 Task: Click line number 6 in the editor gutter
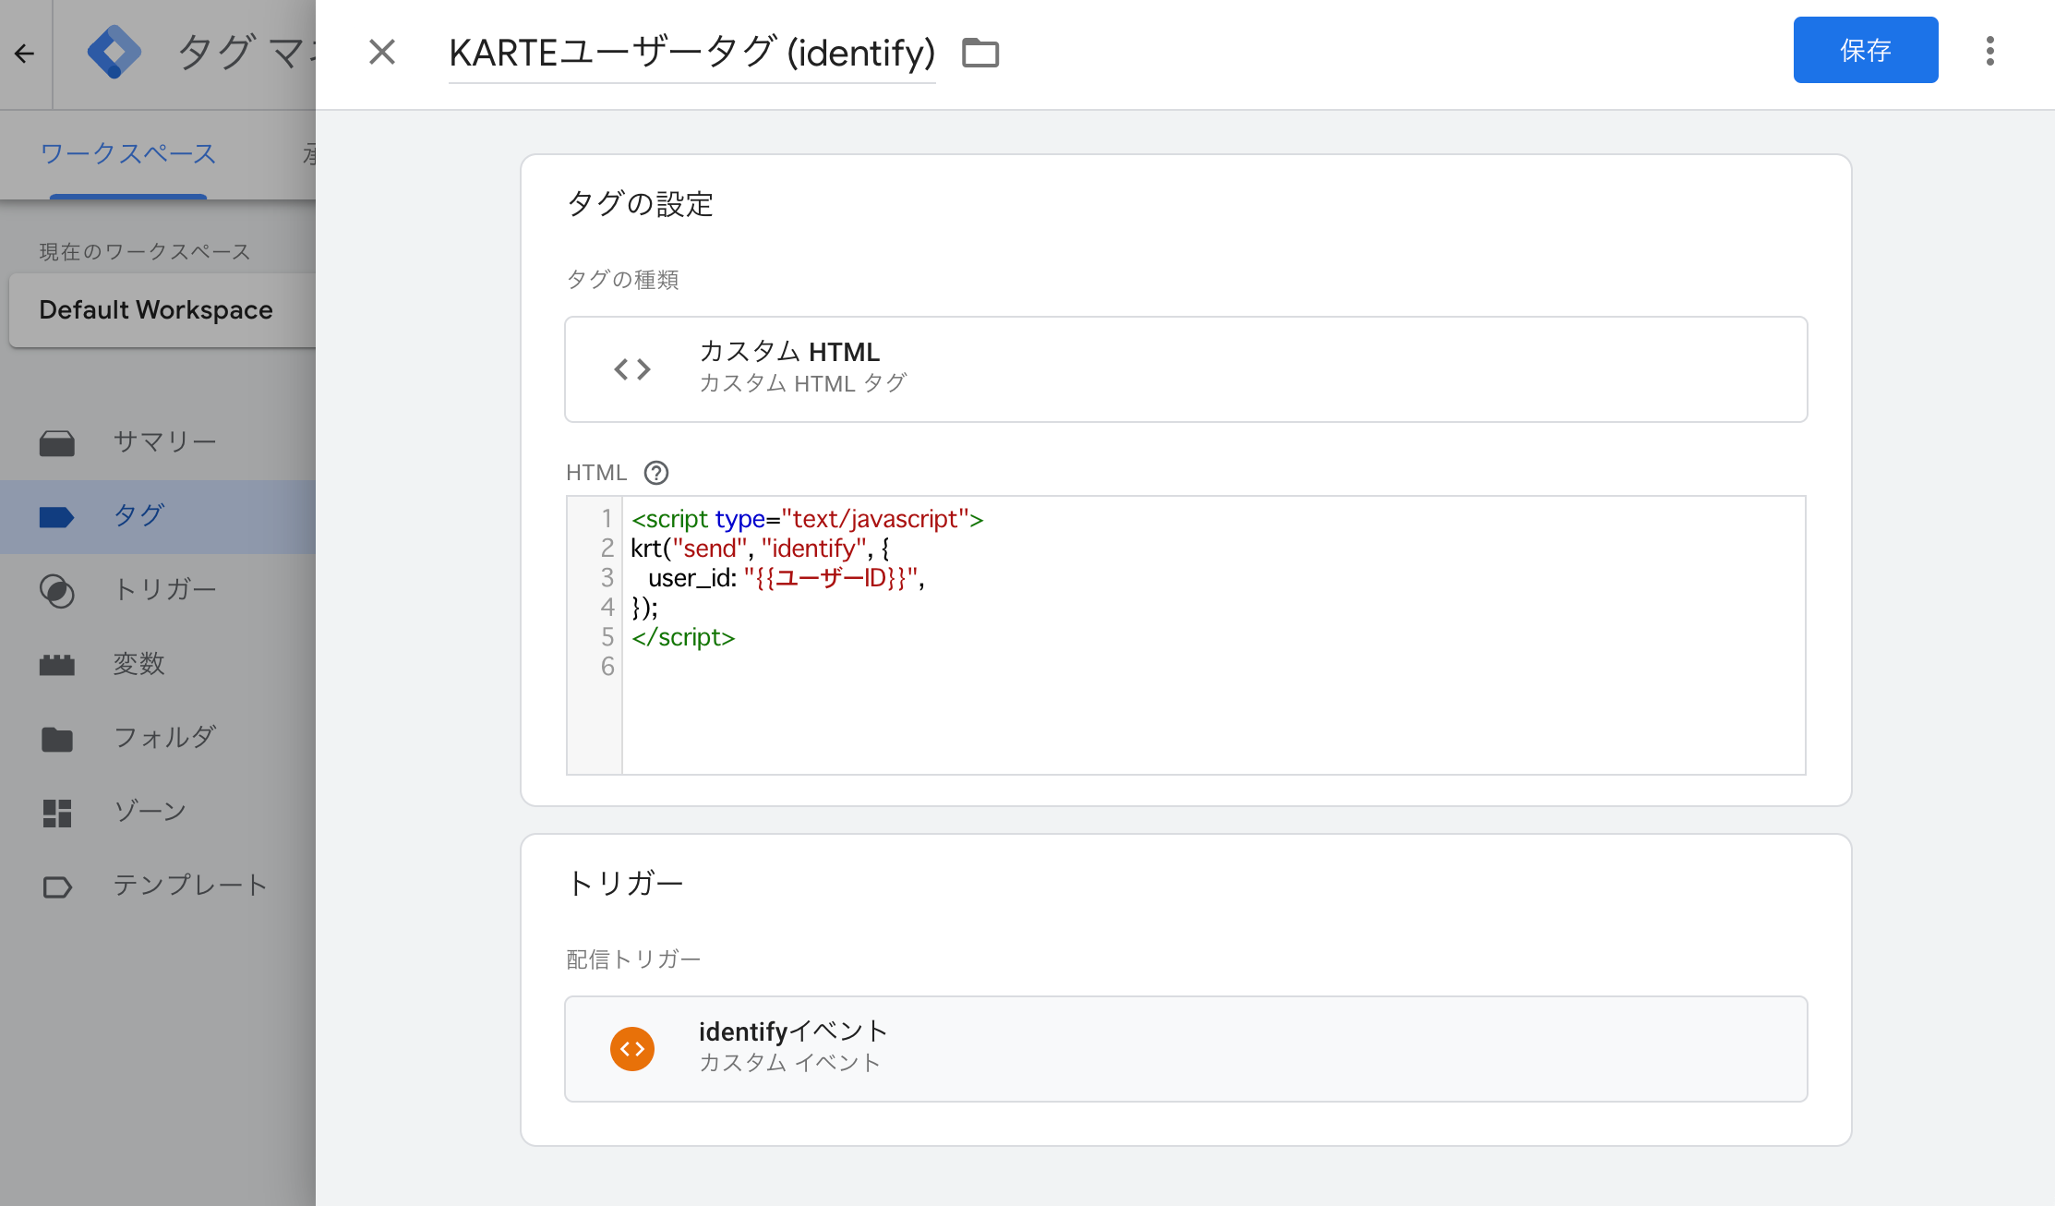tap(607, 667)
